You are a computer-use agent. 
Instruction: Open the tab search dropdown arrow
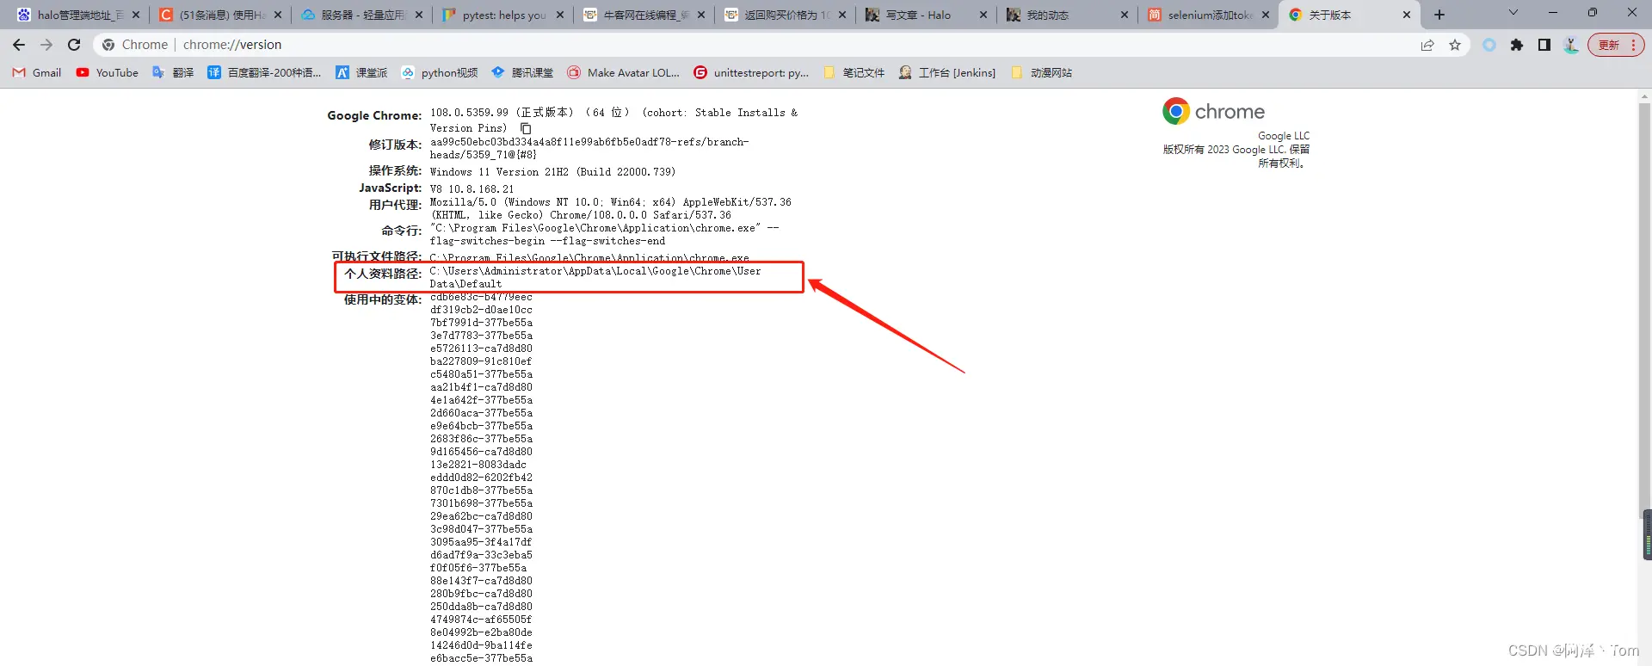click(1513, 13)
